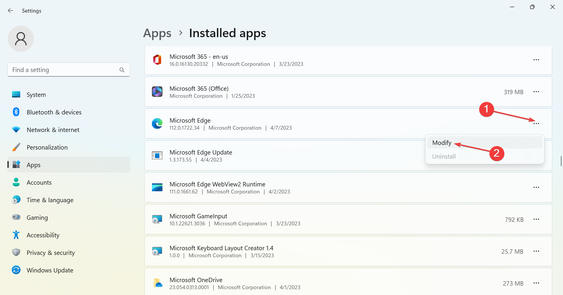This screenshot has height=295, width=563.
Task: Click the Microsoft 365 (Office) app icon
Action: [x=157, y=92]
